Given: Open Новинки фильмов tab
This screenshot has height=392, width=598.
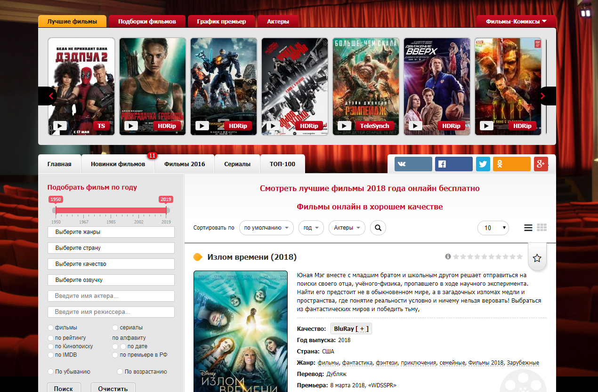Looking at the screenshot, I should point(118,164).
